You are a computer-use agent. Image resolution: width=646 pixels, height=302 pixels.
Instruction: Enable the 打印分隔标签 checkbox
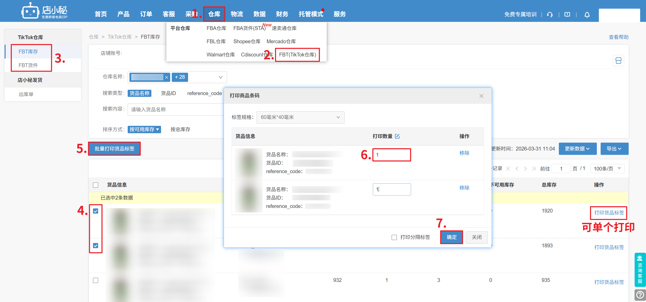(x=394, y=237)
